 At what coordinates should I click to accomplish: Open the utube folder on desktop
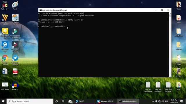[x=178, y=5]
